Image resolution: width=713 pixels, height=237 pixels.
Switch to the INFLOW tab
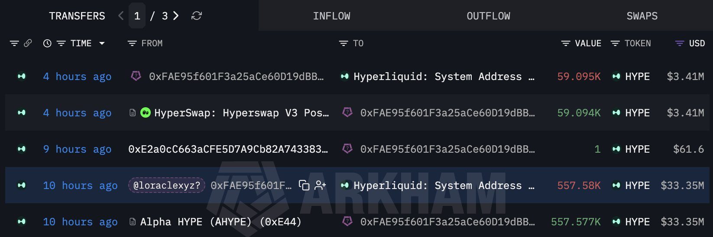point(332,16)
